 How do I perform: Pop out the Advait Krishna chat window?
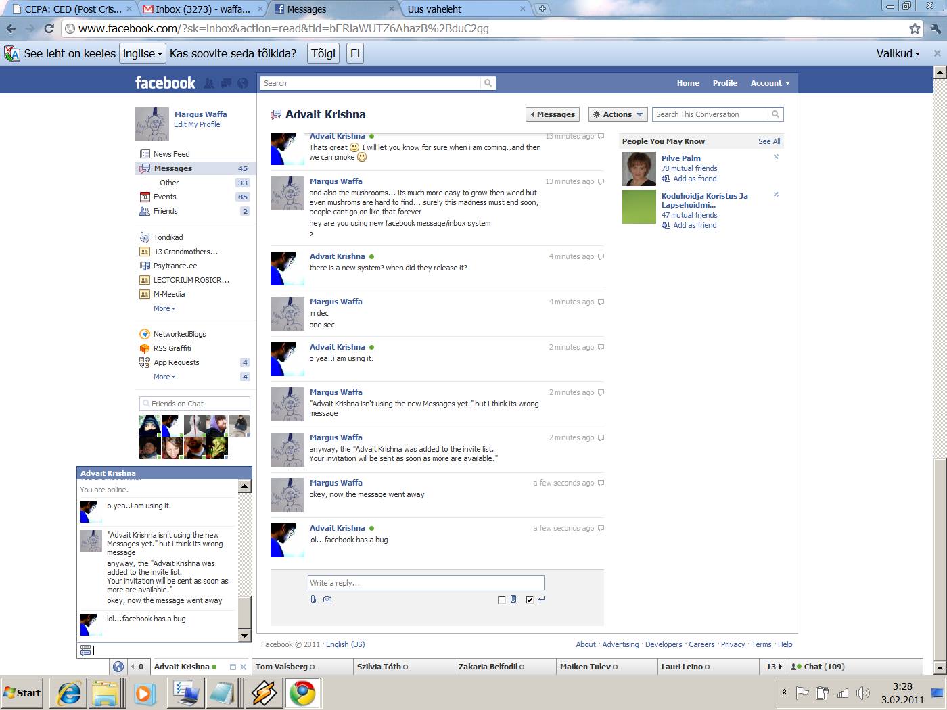233,667
